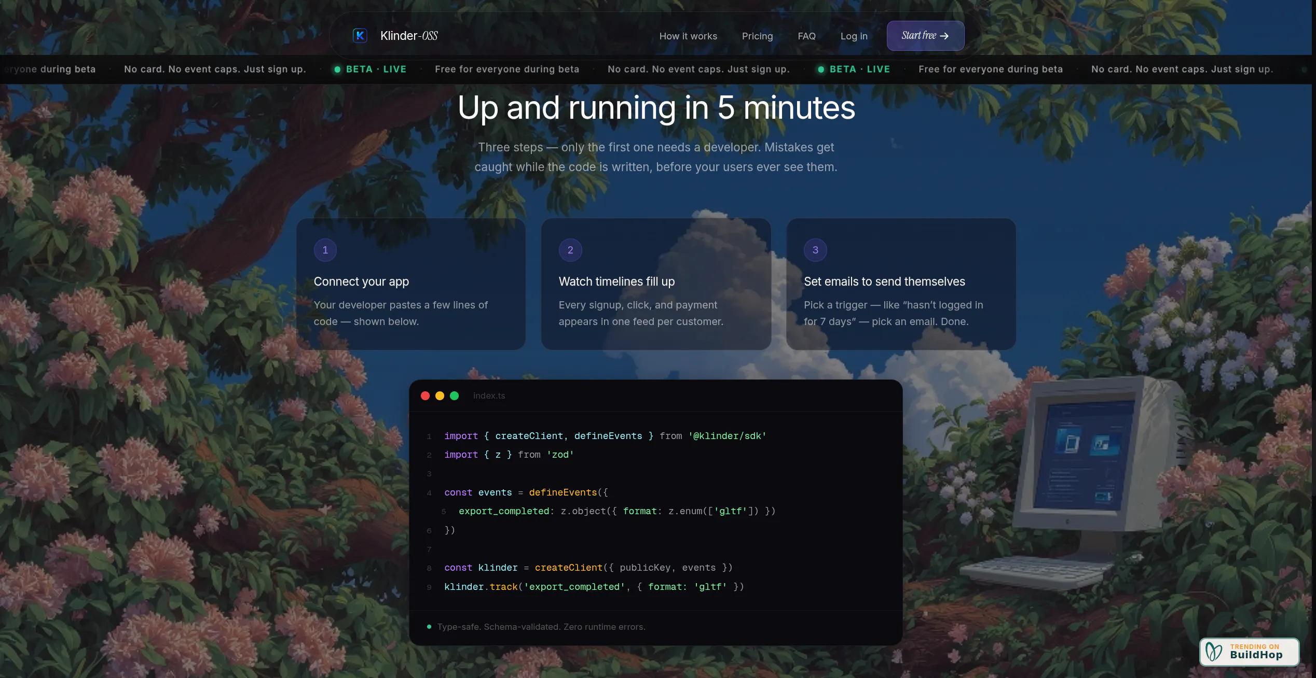The height and width of the screenshot is (678, 1316).
Task: Click the "Pick a trigger" card description
Action: [893, 313]
